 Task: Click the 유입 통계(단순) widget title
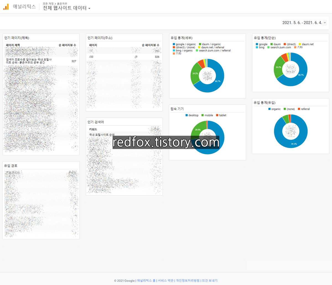pos(265,38)
